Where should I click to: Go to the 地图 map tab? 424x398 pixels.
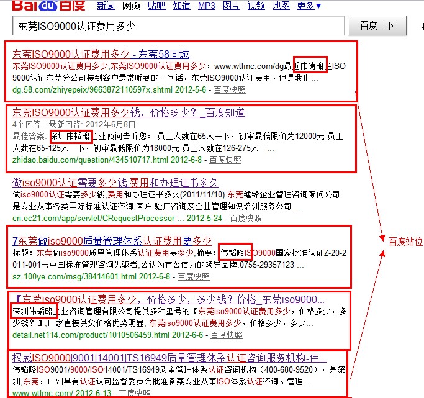click(281, 6)
